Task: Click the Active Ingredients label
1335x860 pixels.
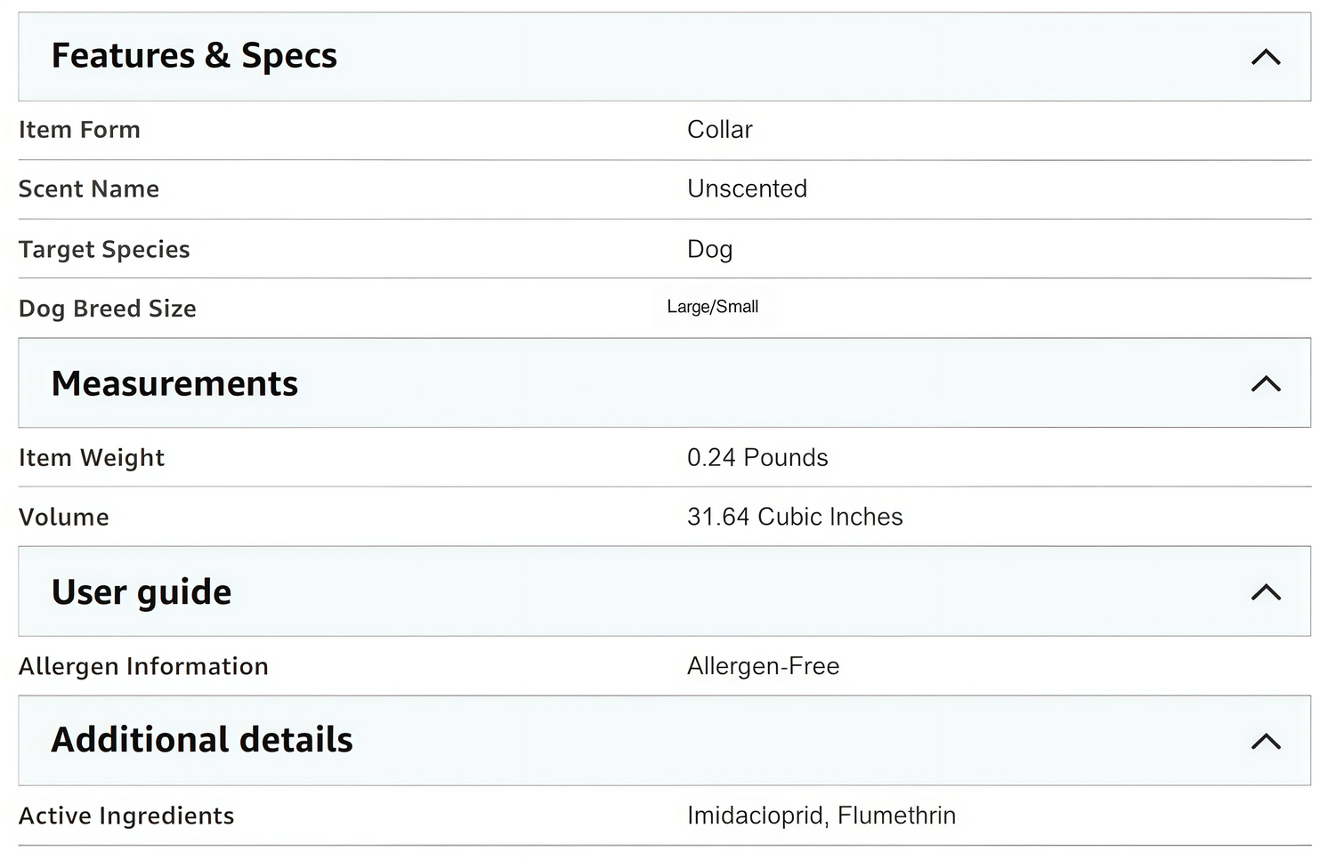Action: (126, 816)
